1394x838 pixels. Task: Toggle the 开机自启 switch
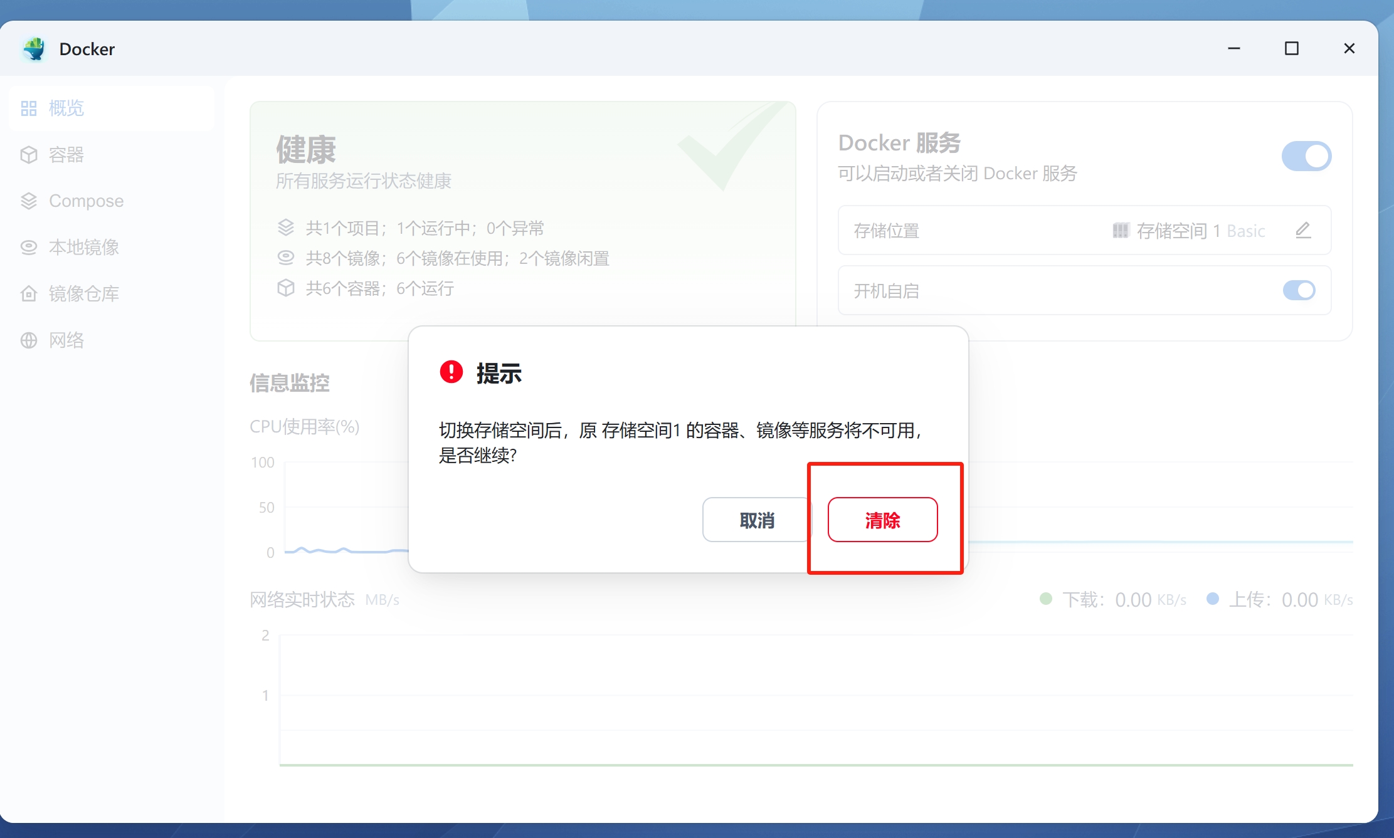click(1299, 290)
